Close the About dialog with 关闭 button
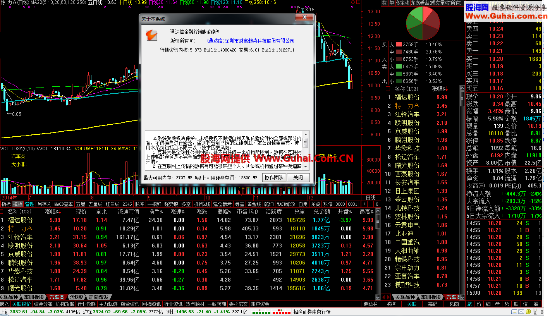Screen dimensions: 550x316 [x=298, y=177]
